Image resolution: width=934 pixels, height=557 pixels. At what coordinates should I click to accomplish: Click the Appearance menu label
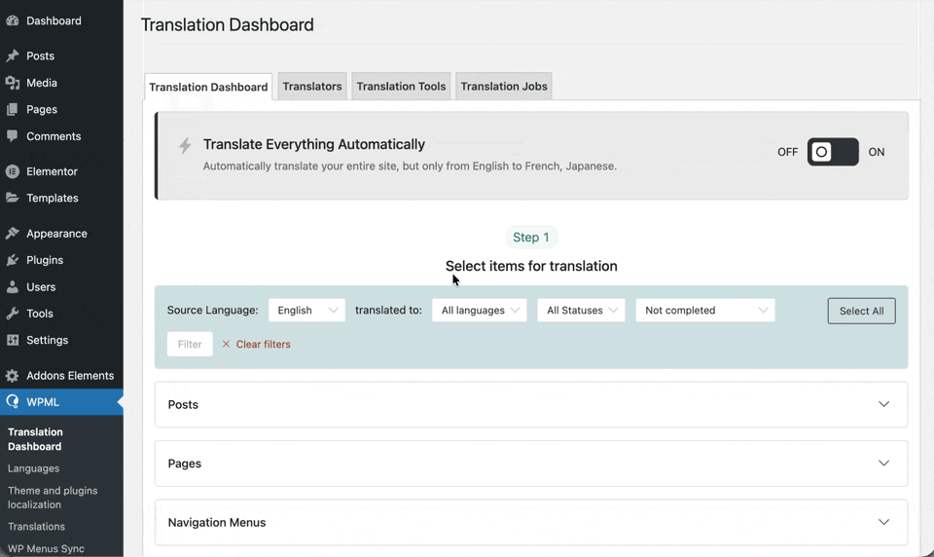tap(56, 233)
